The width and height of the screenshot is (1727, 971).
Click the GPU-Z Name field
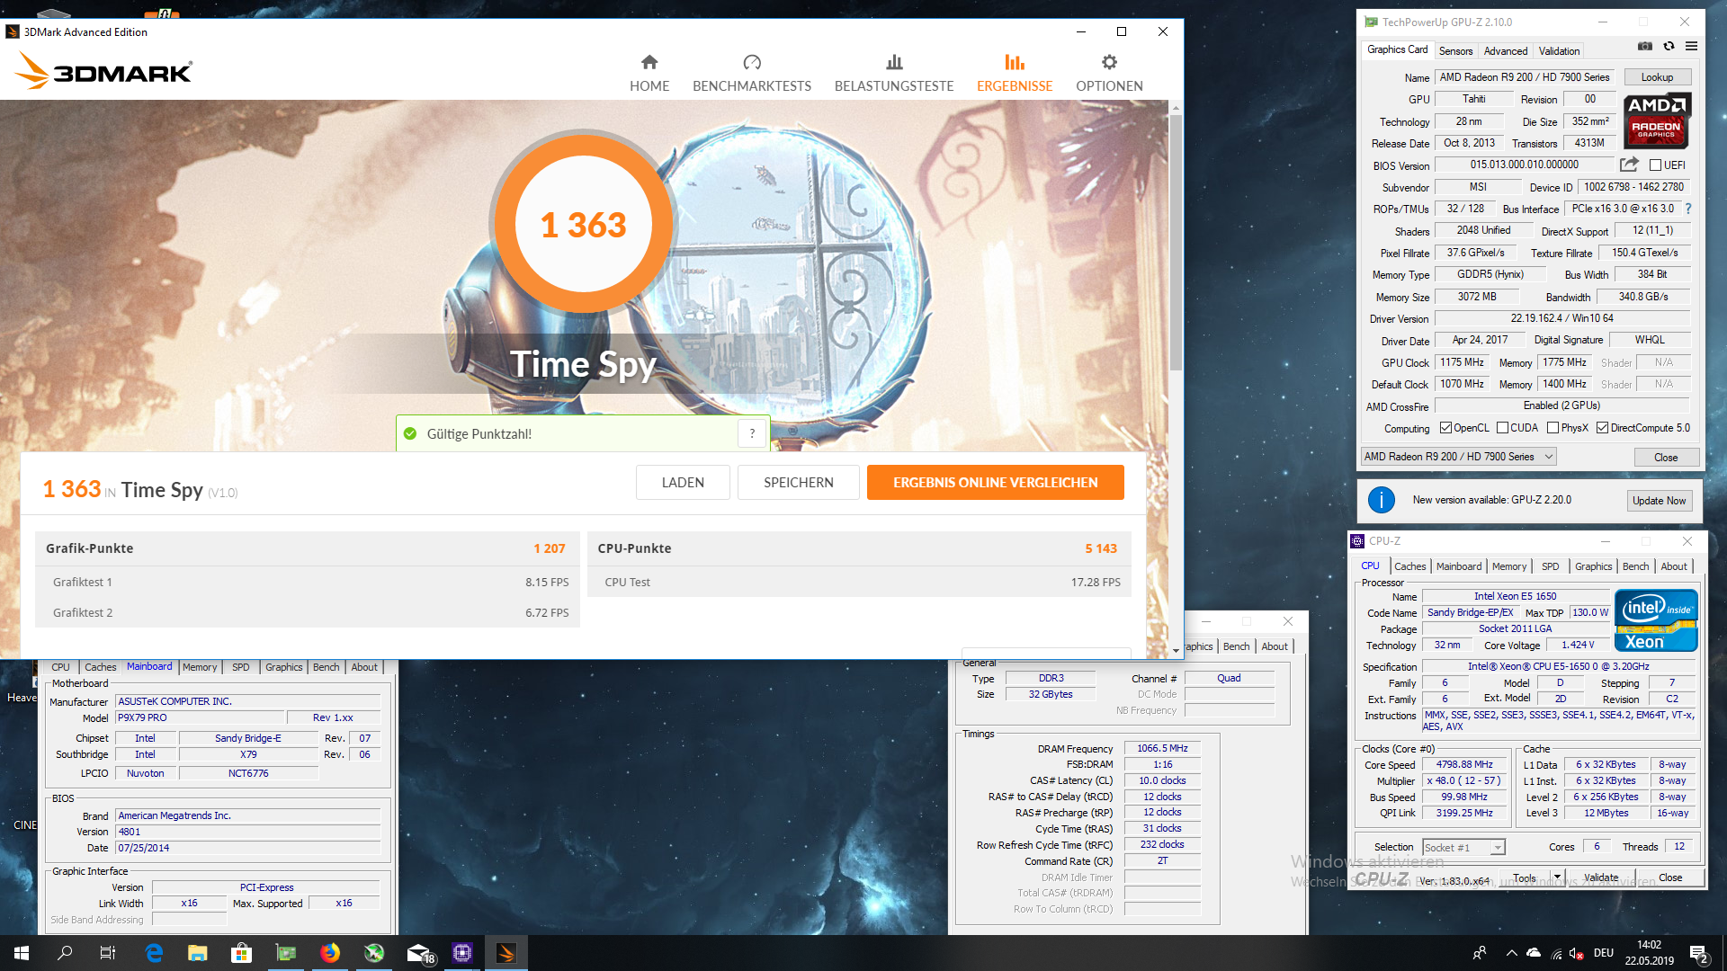click(x=1524, y=77)
